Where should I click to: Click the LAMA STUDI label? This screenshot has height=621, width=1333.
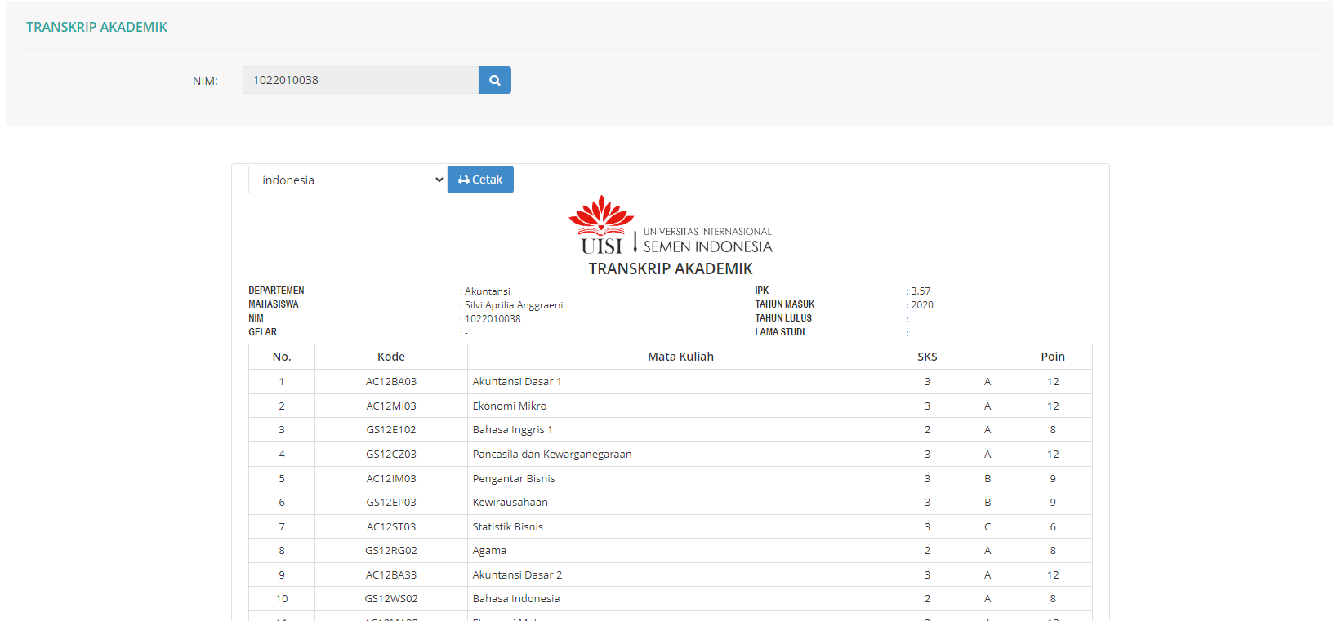pos(780,332)
